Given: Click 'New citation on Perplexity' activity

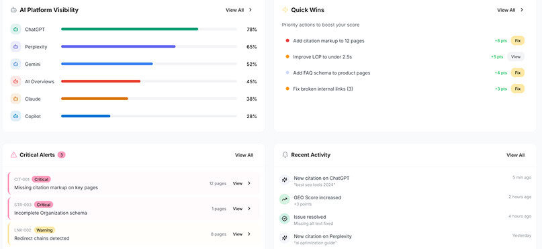Looking at the screenshot, I should pos(322,236).
